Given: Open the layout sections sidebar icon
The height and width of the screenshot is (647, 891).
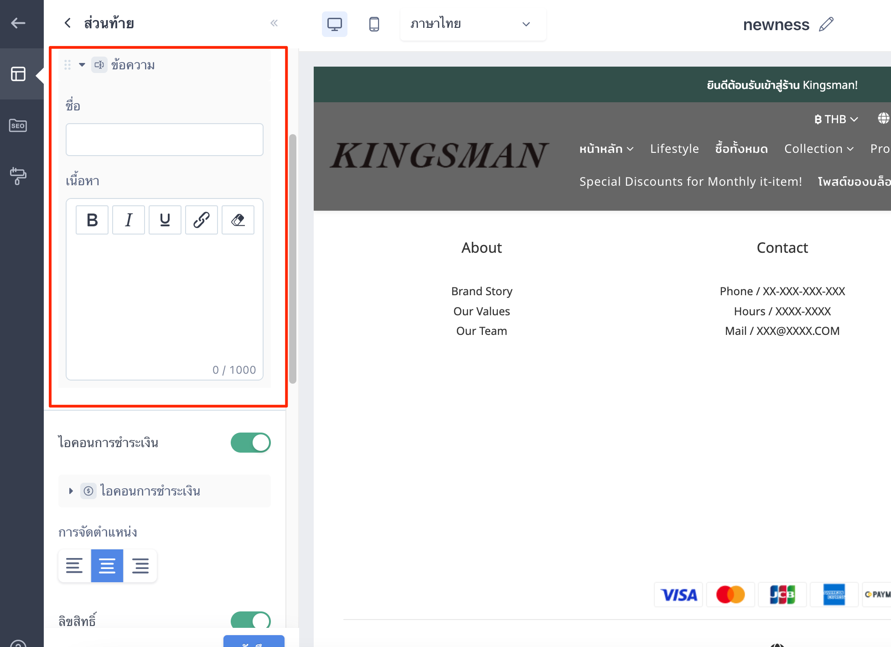Looking at the screenshot, I should coord(18,74).
